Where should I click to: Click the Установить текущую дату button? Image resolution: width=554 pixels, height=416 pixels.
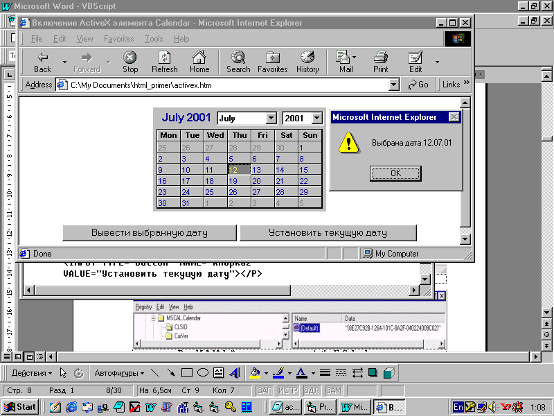point(328,233)
